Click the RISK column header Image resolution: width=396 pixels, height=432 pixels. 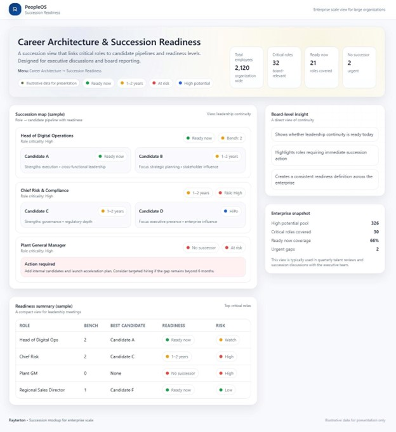[x=220, y=325]
